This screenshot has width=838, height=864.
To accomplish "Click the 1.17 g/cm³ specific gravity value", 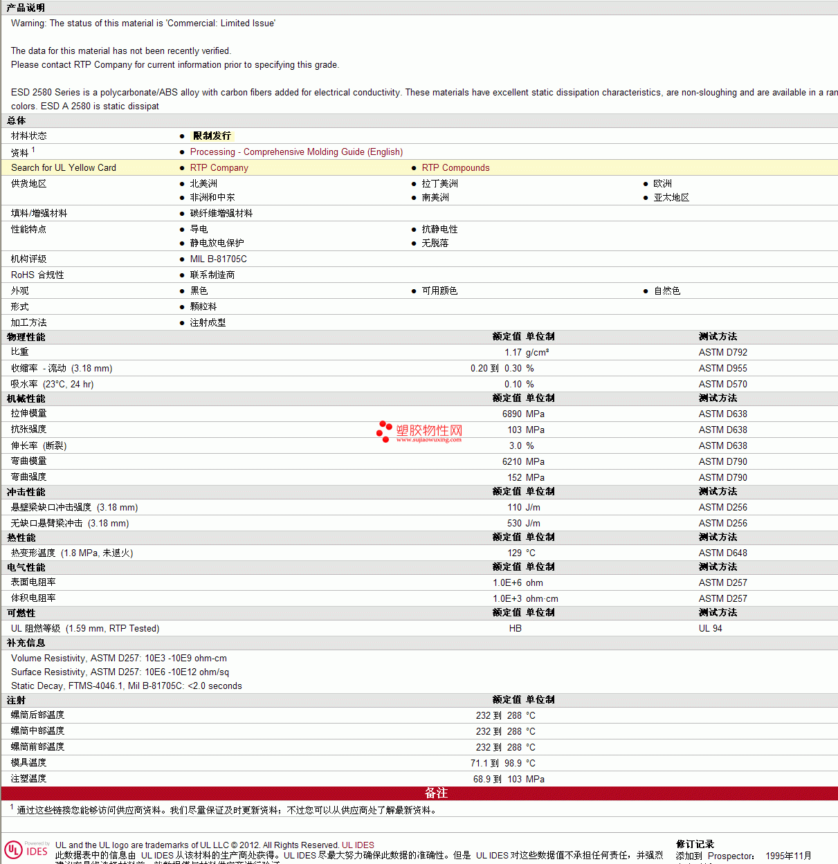I will point(527,353).
